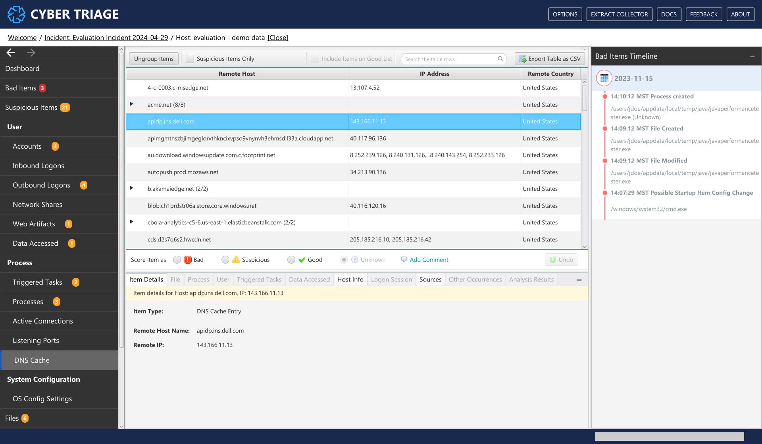Expand the acme.net (8/8) group
This screenshot has width=762, height=444.
pos(132,104)
